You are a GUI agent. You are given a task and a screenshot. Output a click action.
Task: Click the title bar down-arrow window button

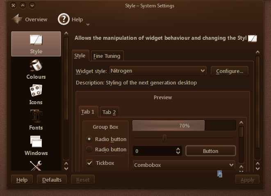(32, 5)
